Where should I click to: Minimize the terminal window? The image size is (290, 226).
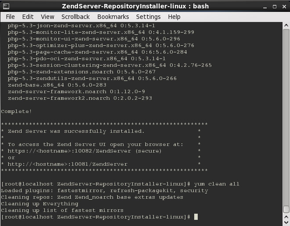265,7
